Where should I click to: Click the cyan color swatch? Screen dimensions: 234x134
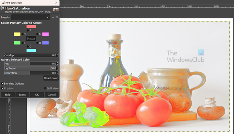click(x=31, y=50)
